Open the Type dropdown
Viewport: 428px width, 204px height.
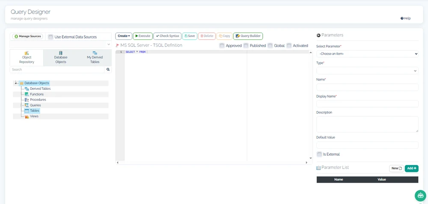coord(367,71)
